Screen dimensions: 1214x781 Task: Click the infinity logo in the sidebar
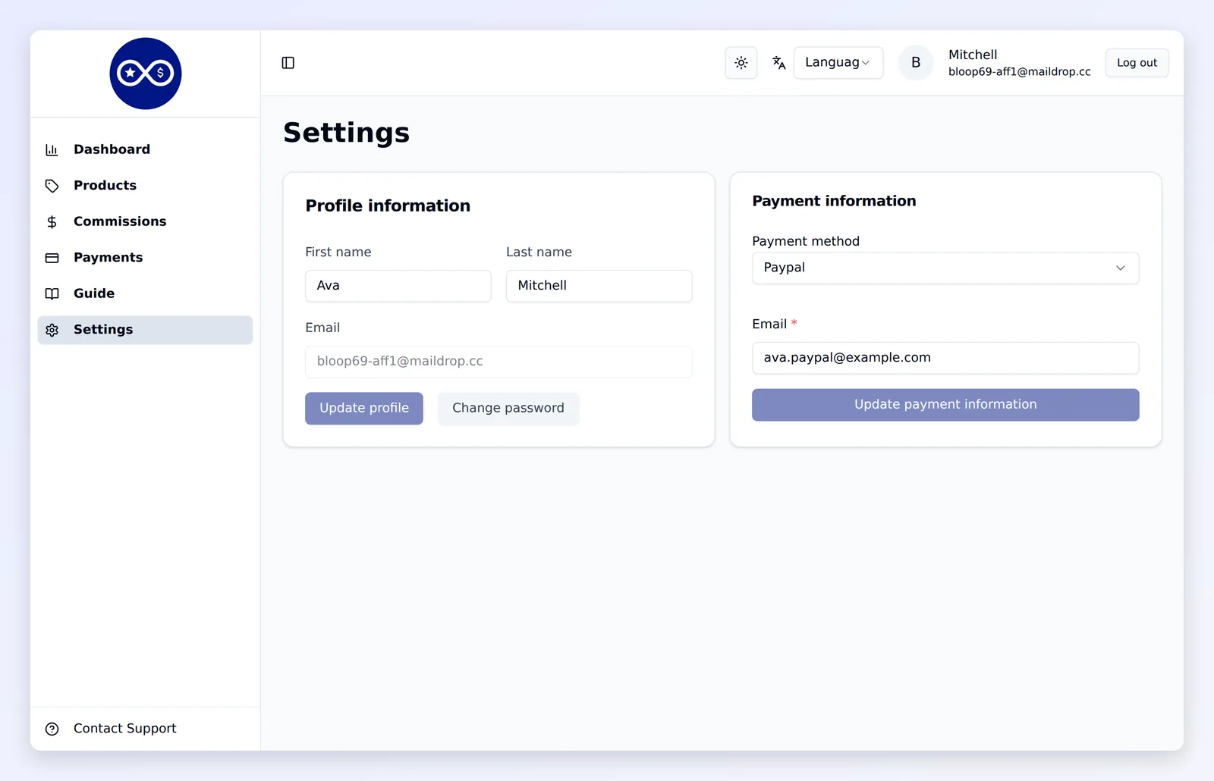pos(146,74)
